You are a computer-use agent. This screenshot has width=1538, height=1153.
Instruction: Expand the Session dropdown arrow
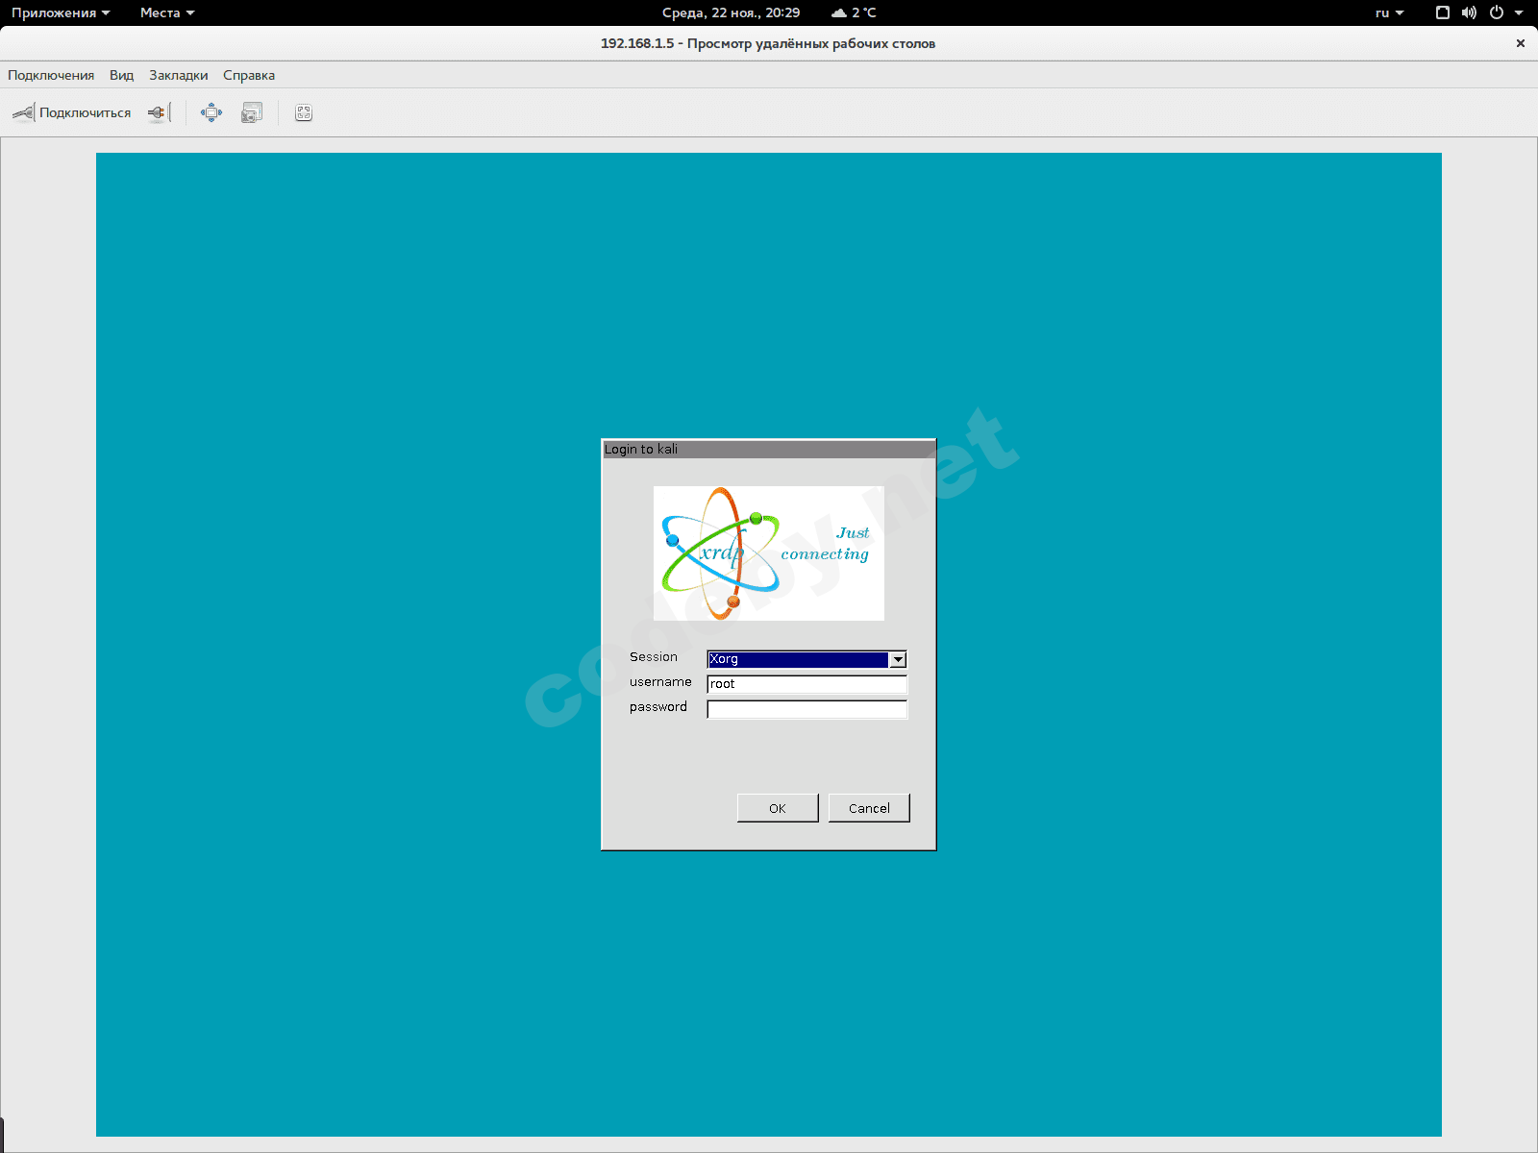898,660
